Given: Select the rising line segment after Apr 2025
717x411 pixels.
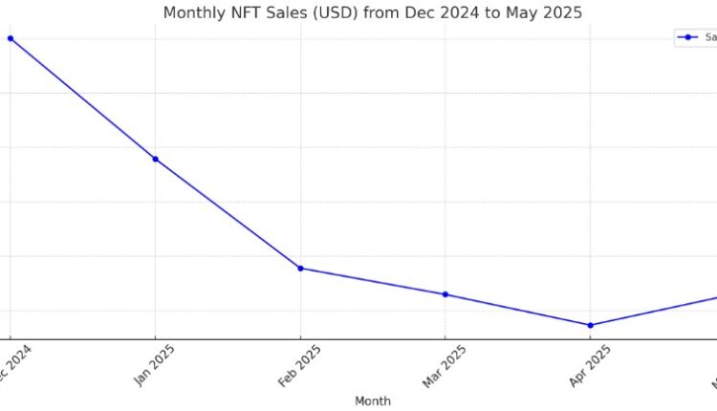Looking at the screenshot, I should tap(655, 311).
